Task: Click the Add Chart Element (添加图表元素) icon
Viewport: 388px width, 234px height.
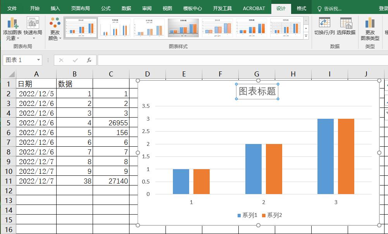Action: coord(12,24)
